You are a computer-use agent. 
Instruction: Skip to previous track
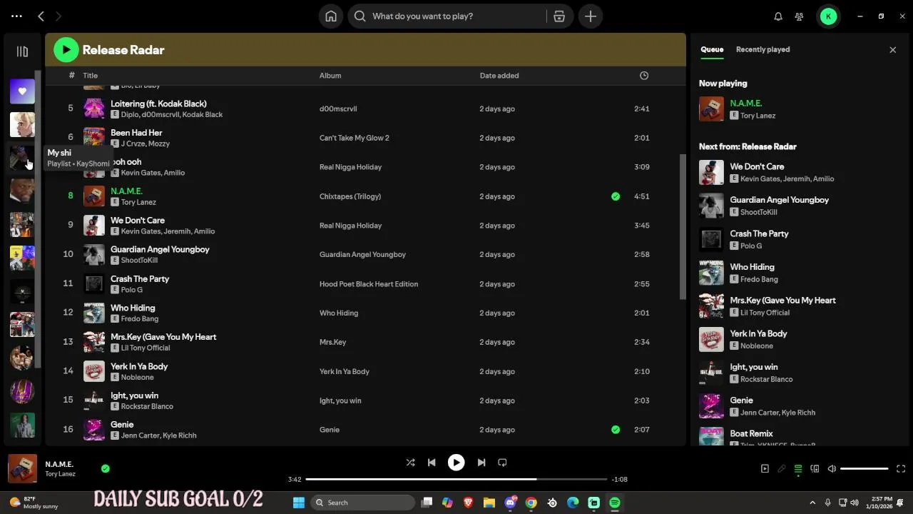(x=432, y=462)
